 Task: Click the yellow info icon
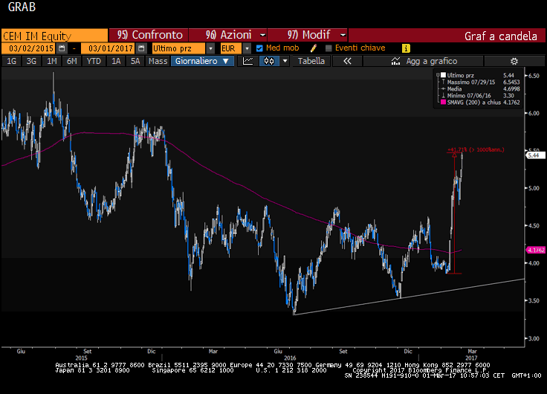click(x=406, y=48)
